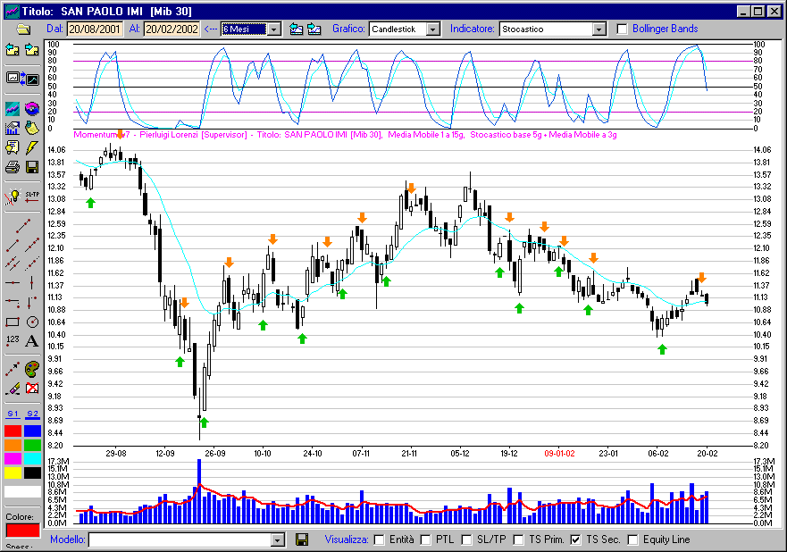Pick the white color swatch
This screenshot has width=787, height=552.
point(22,491)
